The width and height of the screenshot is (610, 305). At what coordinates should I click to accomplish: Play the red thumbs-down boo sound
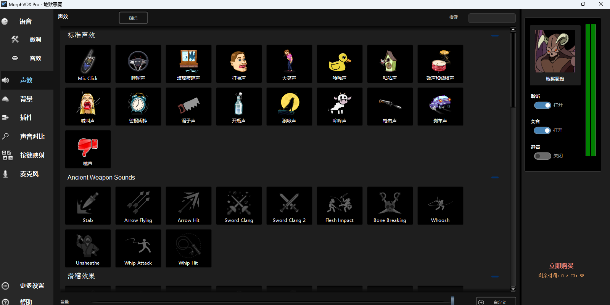pyautogui.click(x=88, y=149)
